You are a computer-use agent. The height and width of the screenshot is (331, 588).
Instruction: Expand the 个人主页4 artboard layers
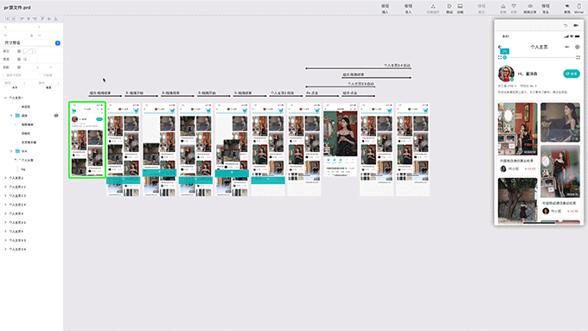click(x=5, y=232)
